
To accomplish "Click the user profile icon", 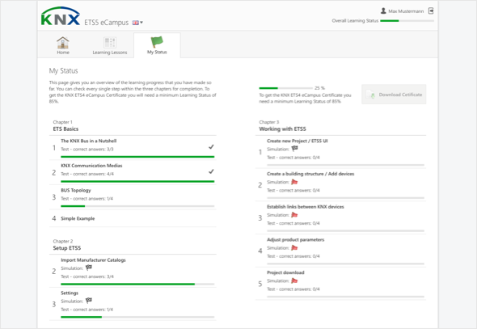I will (383, 11).
